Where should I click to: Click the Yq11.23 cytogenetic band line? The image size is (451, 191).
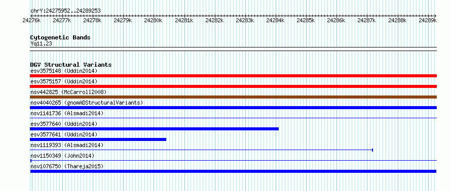pos(233,49)
